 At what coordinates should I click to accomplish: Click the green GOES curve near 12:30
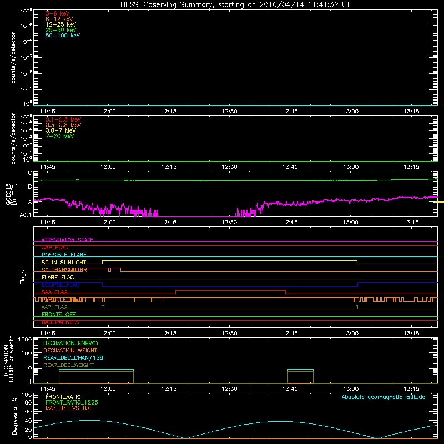pyautogui.click(x=229, y=181)
